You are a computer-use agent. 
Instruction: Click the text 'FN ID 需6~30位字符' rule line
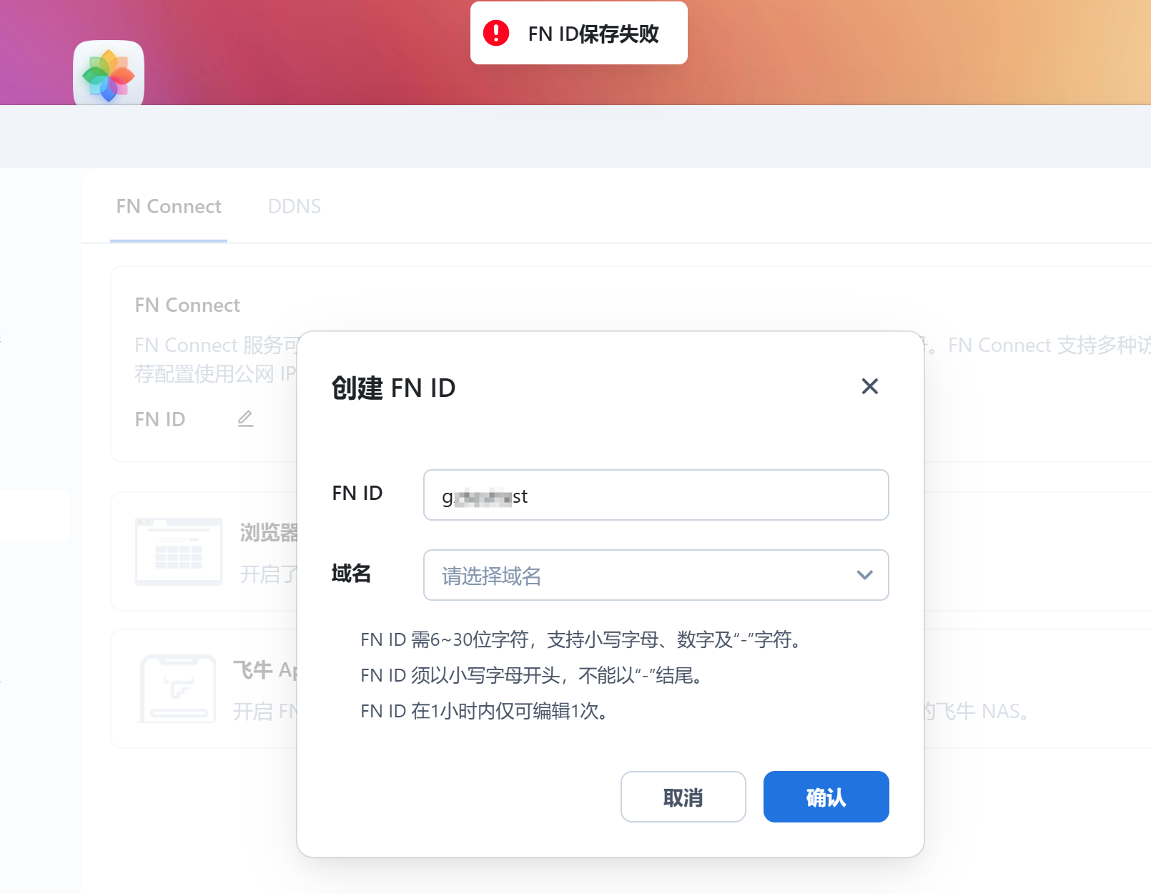point(581,639)
